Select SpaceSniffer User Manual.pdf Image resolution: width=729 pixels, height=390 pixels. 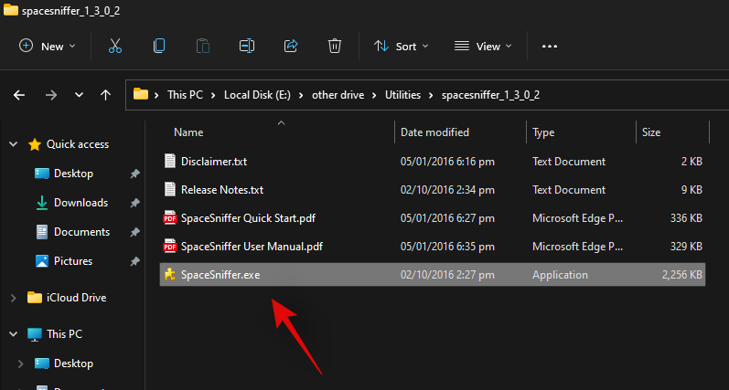[x=252, y=247]
